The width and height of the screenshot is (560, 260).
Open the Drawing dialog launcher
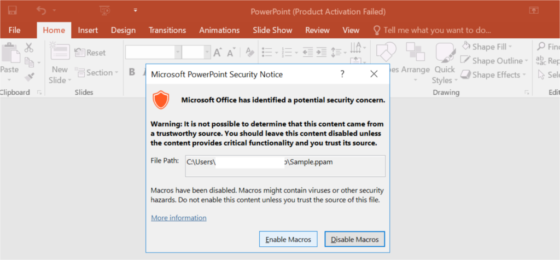pyautogui.click(x=527, y=93)
